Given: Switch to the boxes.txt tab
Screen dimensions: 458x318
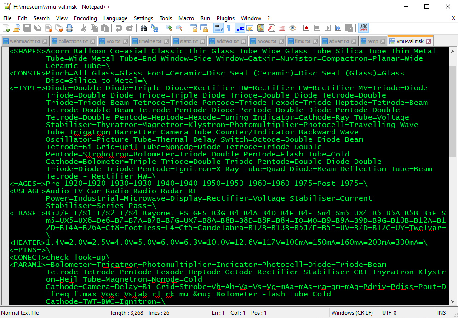Looking at the screenshot, I should (x=266, y=41).
